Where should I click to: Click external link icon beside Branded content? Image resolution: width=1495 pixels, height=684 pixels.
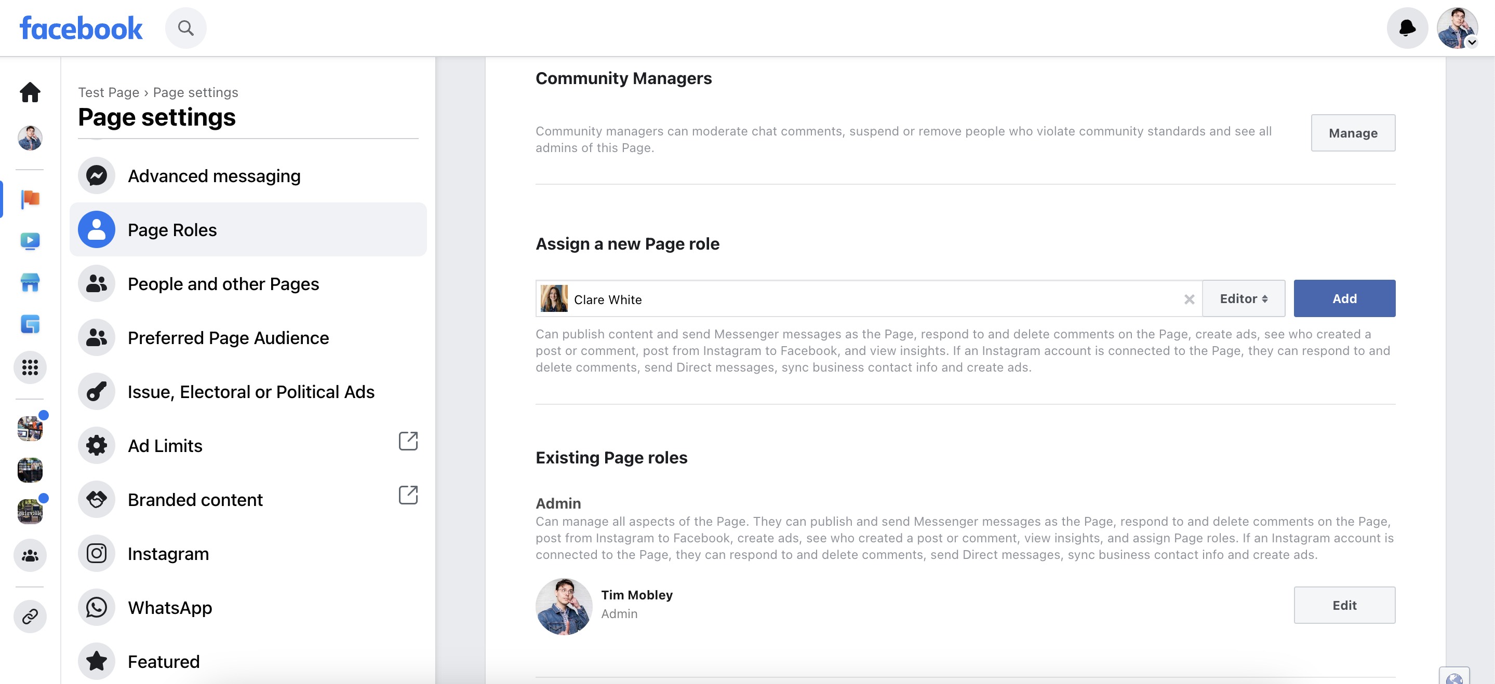pyautogui.click(x=408, y=495)
